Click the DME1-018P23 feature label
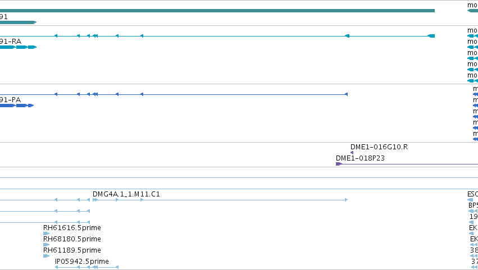The image size is (478, 270). pyautogui.click(x=360, y=158)
